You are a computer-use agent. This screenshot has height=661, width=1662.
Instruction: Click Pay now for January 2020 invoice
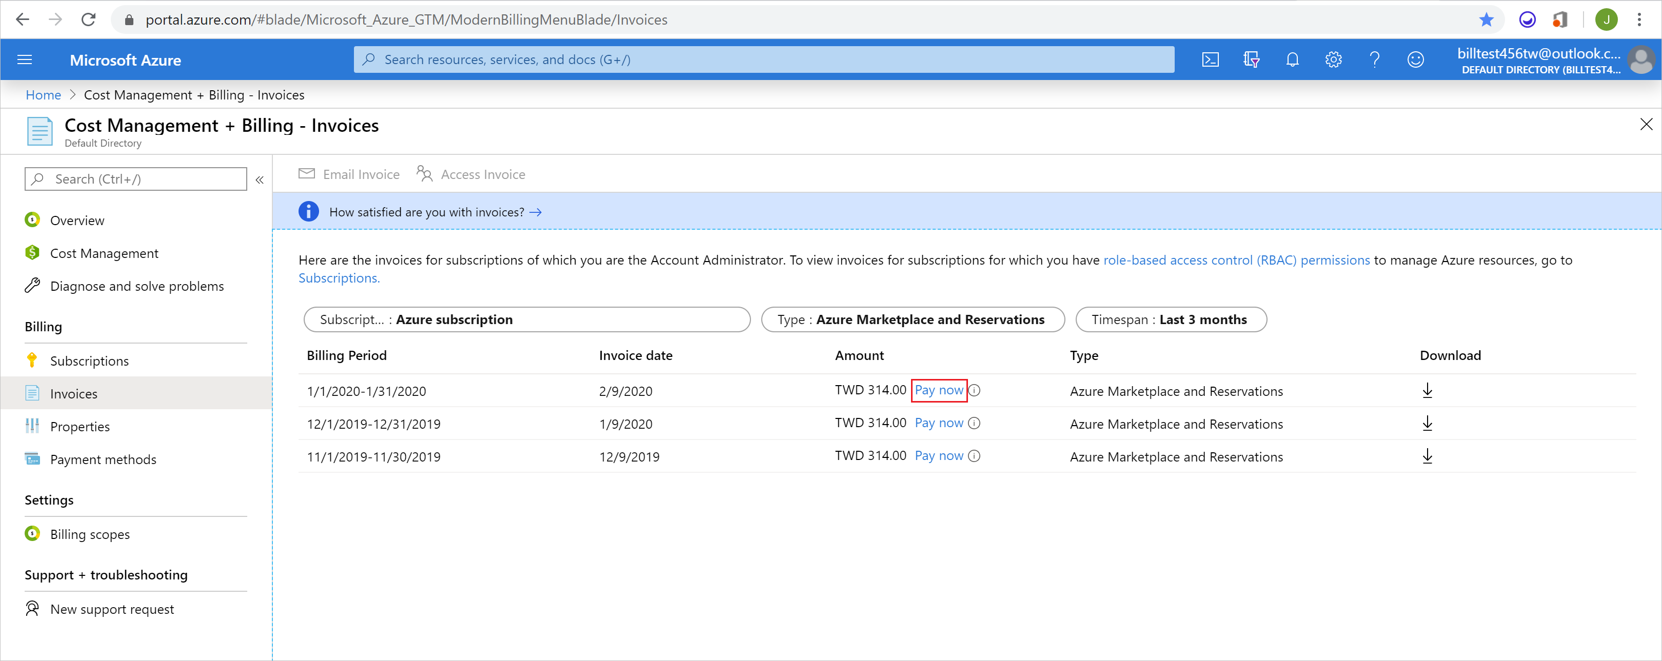pyautogui.click(x=937, y=390)
